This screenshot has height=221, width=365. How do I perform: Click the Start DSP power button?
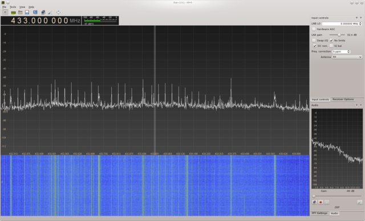(x=5, y=13)
